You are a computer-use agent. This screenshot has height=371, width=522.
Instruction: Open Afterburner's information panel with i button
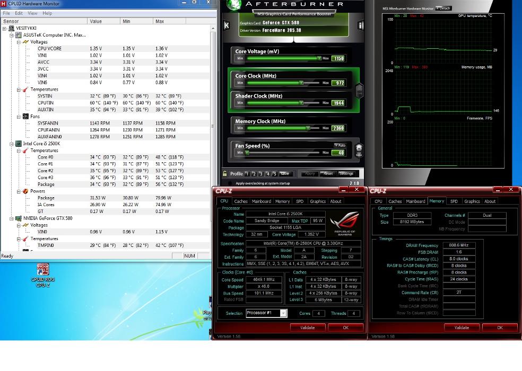pos(361,25)
